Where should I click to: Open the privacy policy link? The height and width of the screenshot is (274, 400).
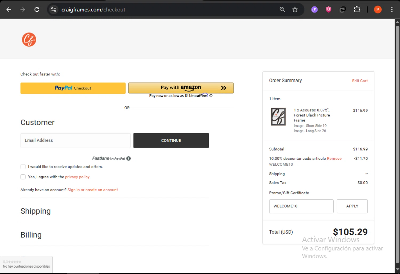(x=77, y=177)
